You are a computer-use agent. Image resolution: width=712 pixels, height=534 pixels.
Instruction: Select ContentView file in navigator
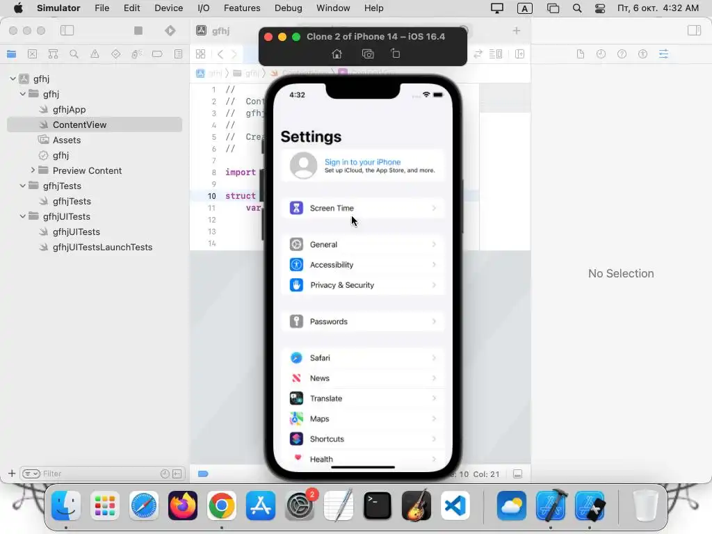95,124
